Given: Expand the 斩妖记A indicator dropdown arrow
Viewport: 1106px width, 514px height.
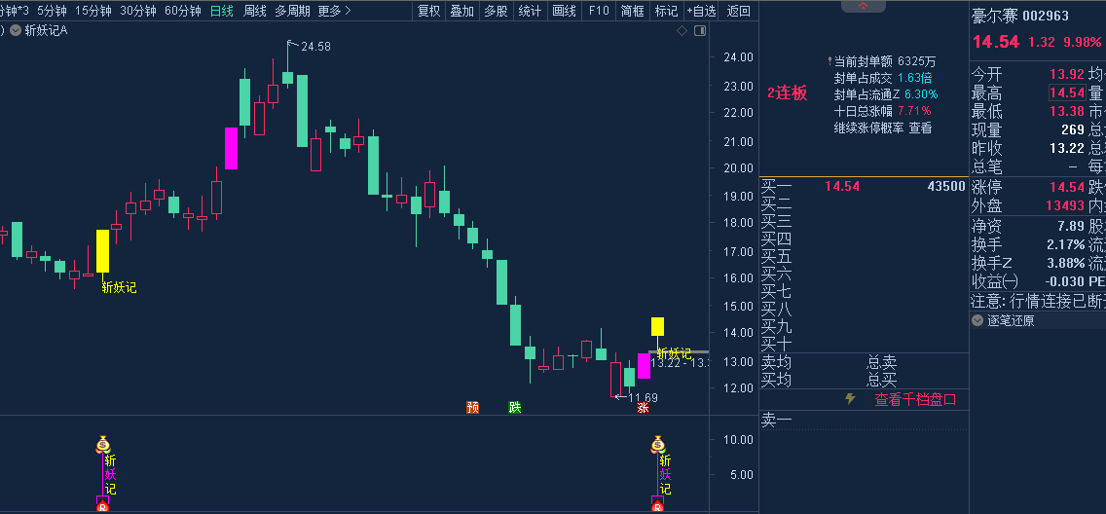Looking at the screenshot, I should pos(16,30).
